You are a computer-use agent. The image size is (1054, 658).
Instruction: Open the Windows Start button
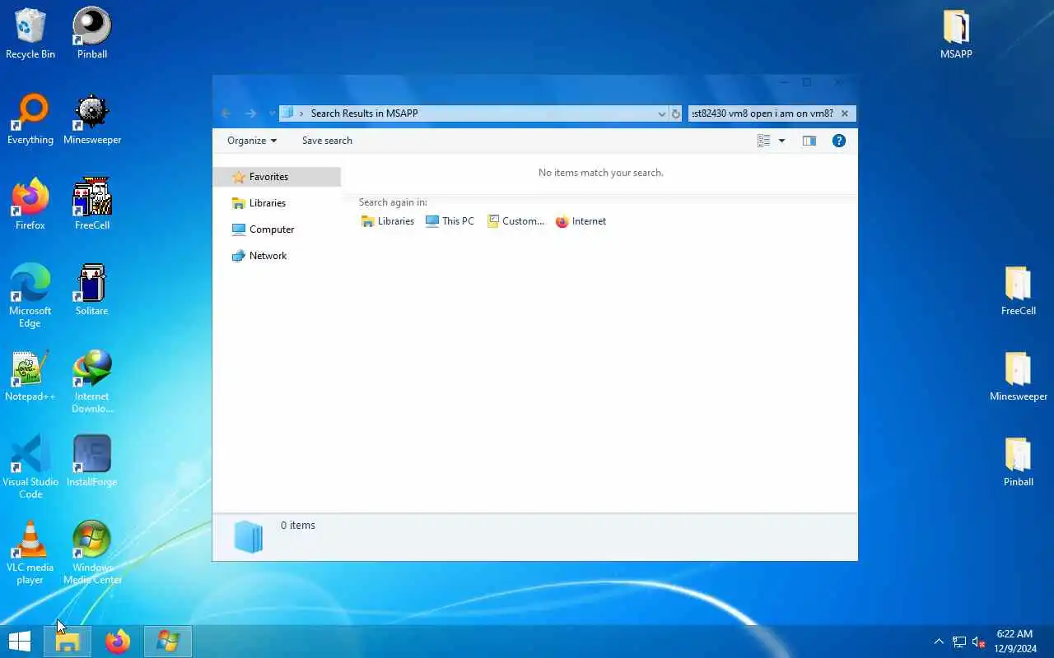tap(20, 642)
